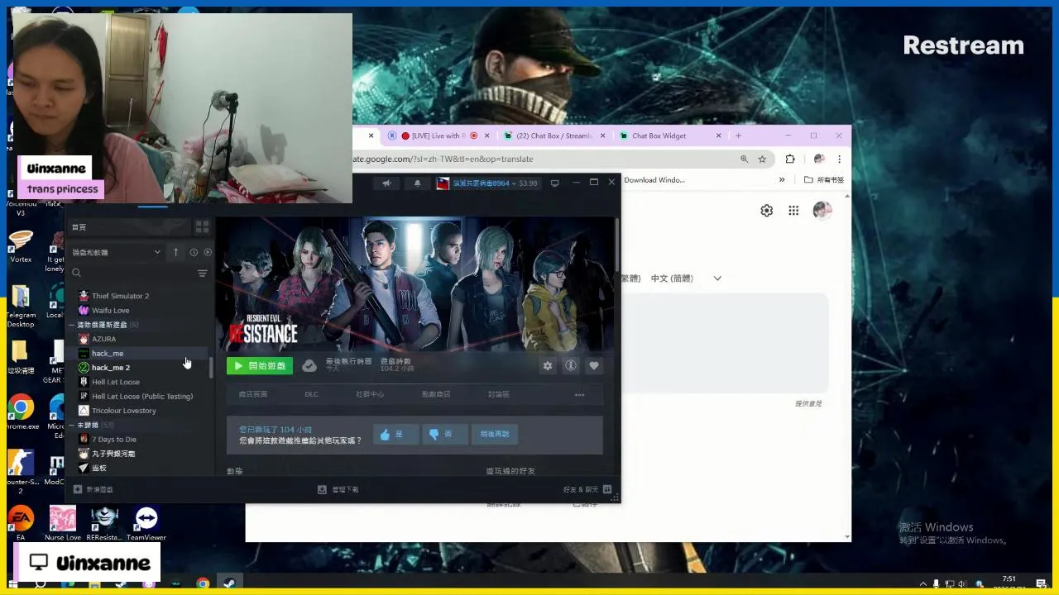Viewport: 1059px width, 595px height.
Task: Open Steam game settings gear icon
Action: coord(548,365)
